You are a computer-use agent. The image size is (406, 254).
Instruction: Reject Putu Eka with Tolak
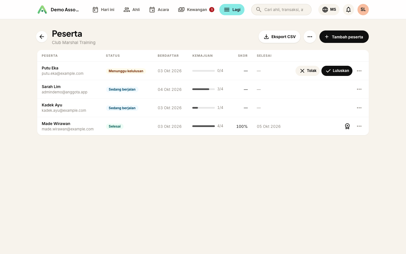click(x=308, y=71)
